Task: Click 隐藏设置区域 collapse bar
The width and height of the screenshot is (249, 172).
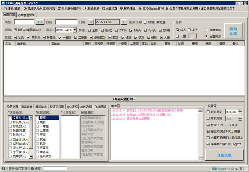Action: tap(124, 99)
